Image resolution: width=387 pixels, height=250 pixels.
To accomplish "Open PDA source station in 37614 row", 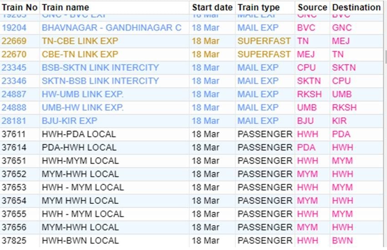I will pyautogui.click(x=306, y=148).
